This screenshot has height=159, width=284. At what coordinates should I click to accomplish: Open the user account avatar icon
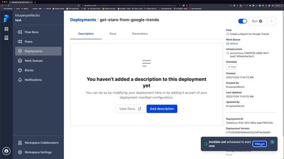click(x=6, y=151)
